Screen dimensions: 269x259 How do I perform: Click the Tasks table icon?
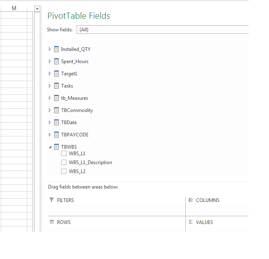pos(56,86)
